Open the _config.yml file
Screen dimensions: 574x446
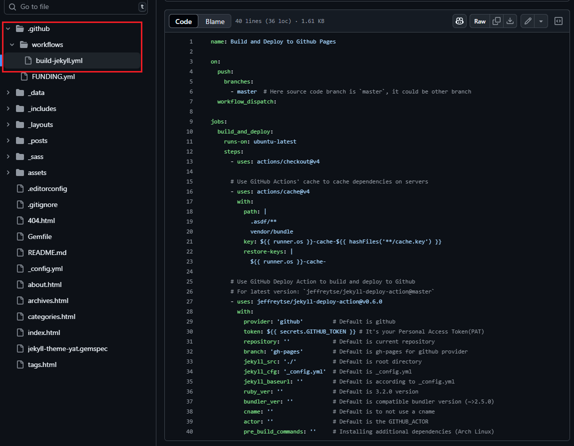(46, 268)
